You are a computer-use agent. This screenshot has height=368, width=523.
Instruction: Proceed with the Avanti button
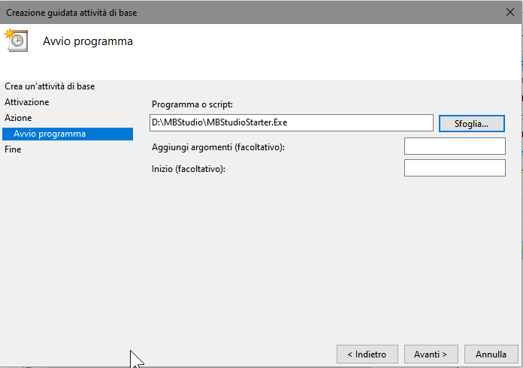tap(431, 354)
